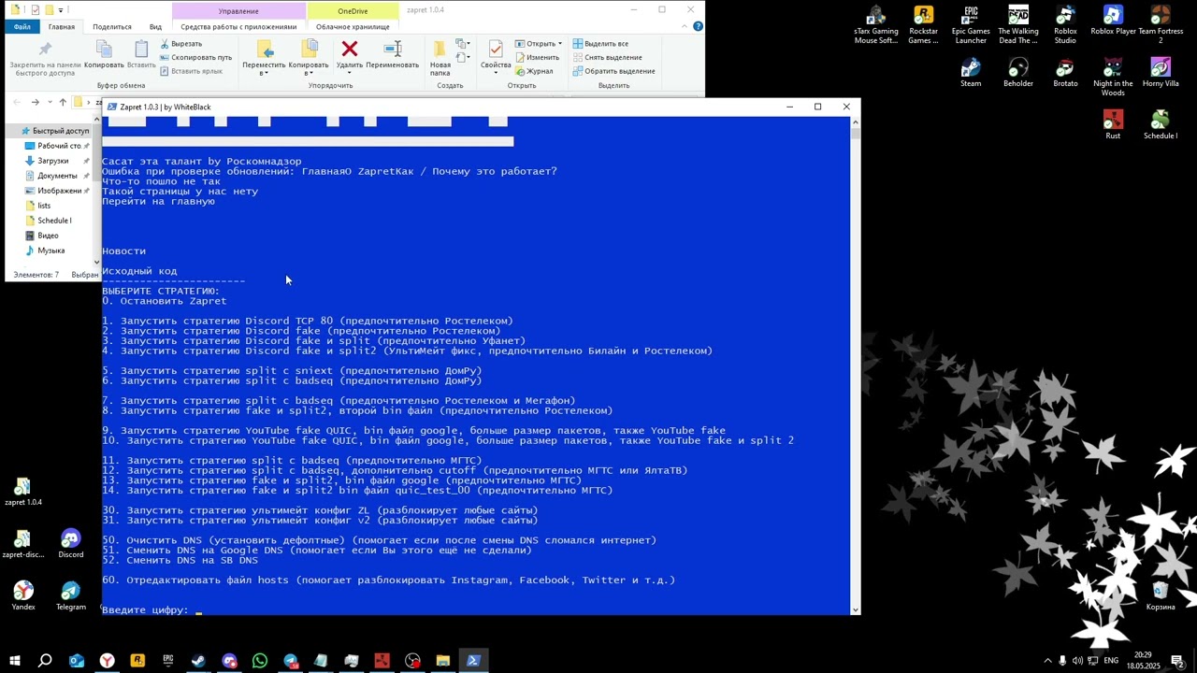Click Журнал in the Открыть group
The height and width of the screenshot is (673, 1197).
pyautogui.click(x=534, y=71)
